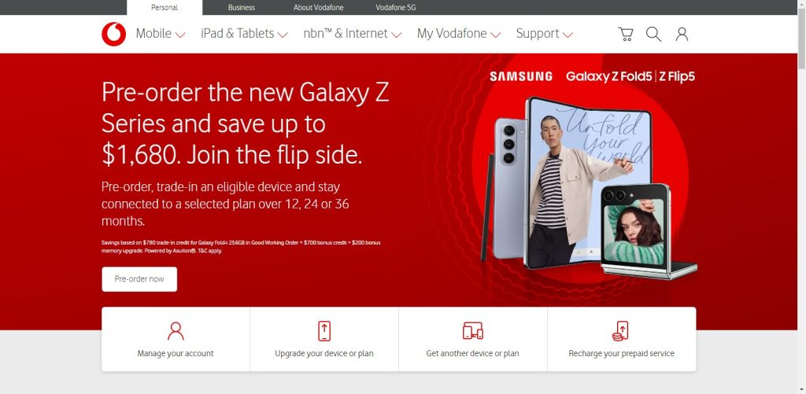Open the Support dropdown chevron
Image resolution: width=806 pixels, height=394 pixels.
(x=568, y=35)
